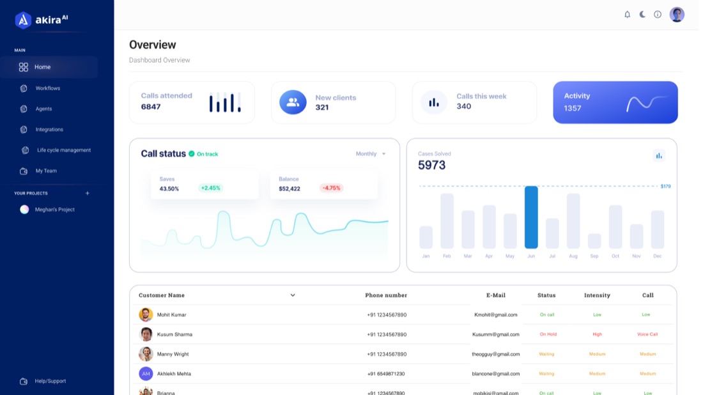Click the New clients people icon
The height and width of the screenshot is (395, 703).
293,102
